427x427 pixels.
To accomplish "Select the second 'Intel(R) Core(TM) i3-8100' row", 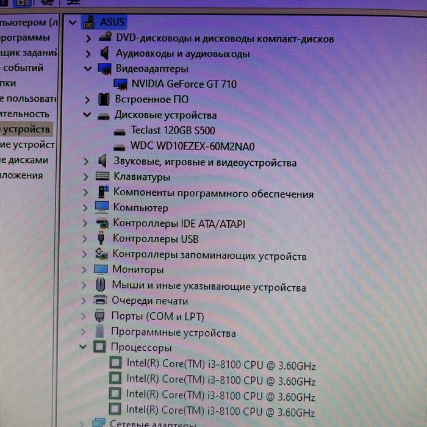I will click(x=221, y=381).
